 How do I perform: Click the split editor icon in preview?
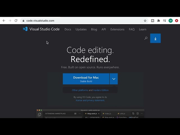138,113
